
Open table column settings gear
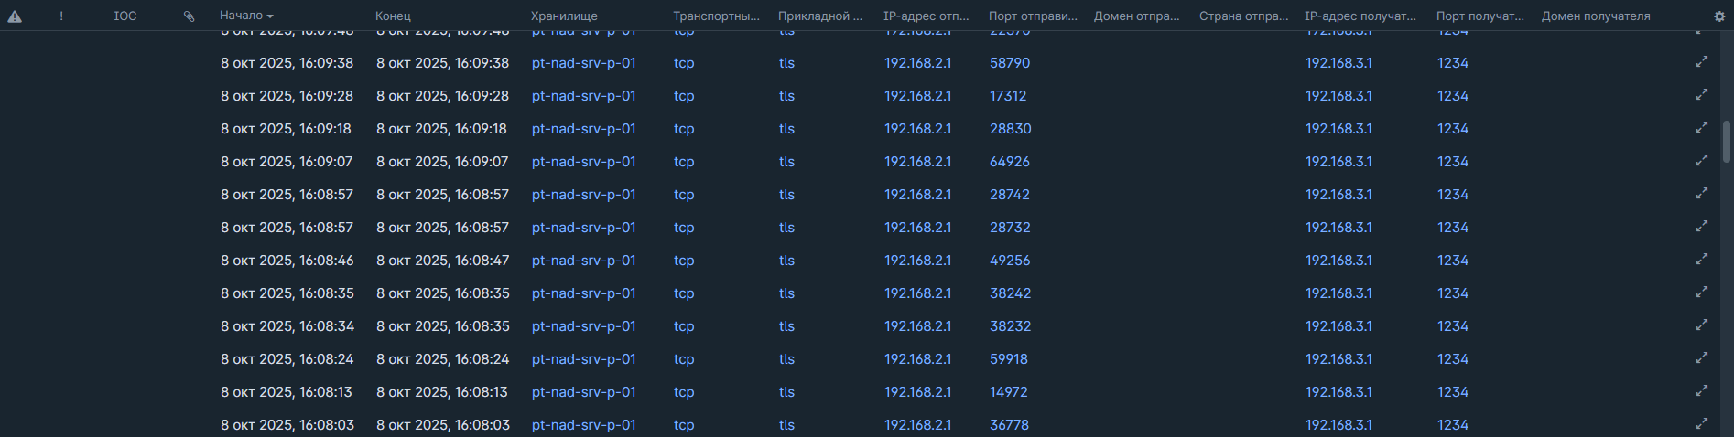[1718, 16]
